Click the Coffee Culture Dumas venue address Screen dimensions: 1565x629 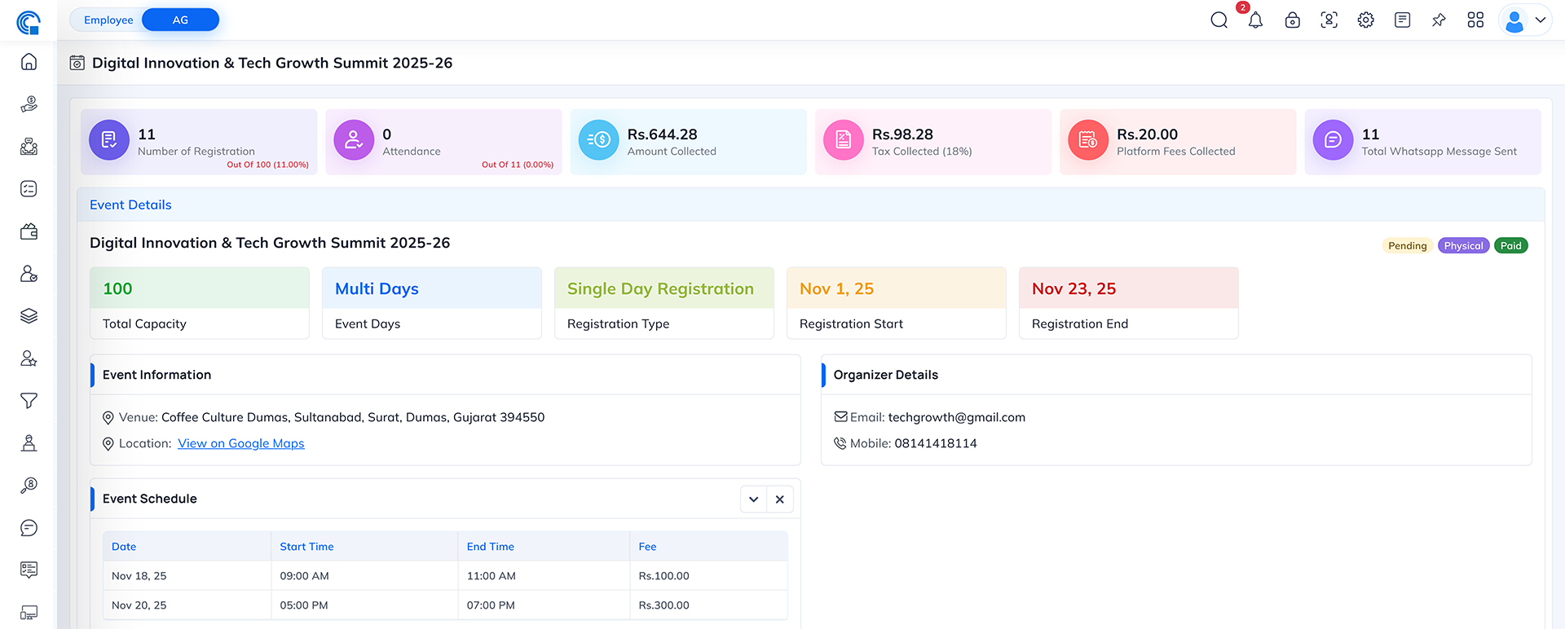click(353, 417)
